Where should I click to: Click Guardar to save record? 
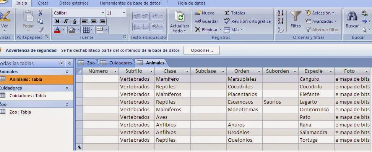tap(206, 21)
